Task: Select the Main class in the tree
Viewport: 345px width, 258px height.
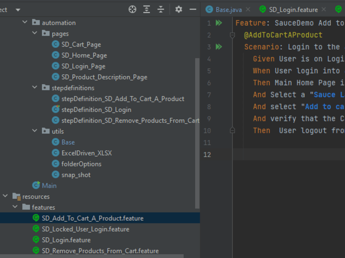Action: [x=49, y=186]
